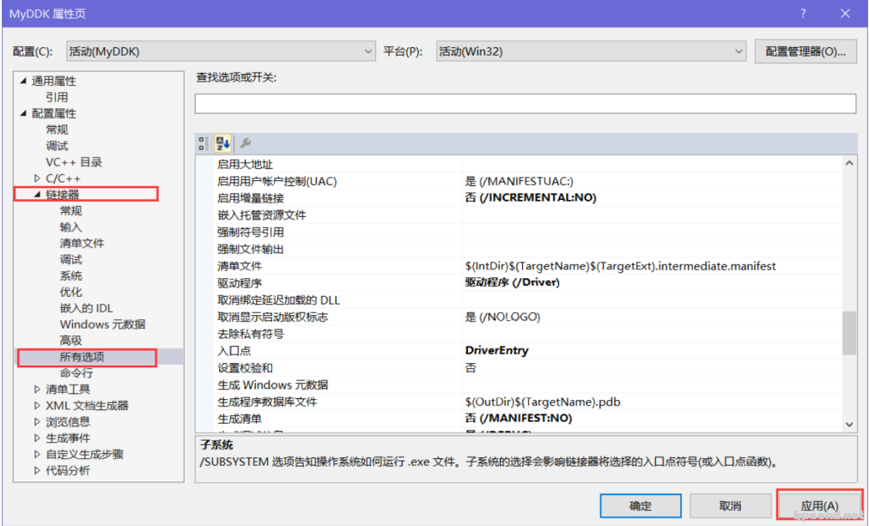
Task: Expand the XML 文档生成器 node
Action: (37, 405)
